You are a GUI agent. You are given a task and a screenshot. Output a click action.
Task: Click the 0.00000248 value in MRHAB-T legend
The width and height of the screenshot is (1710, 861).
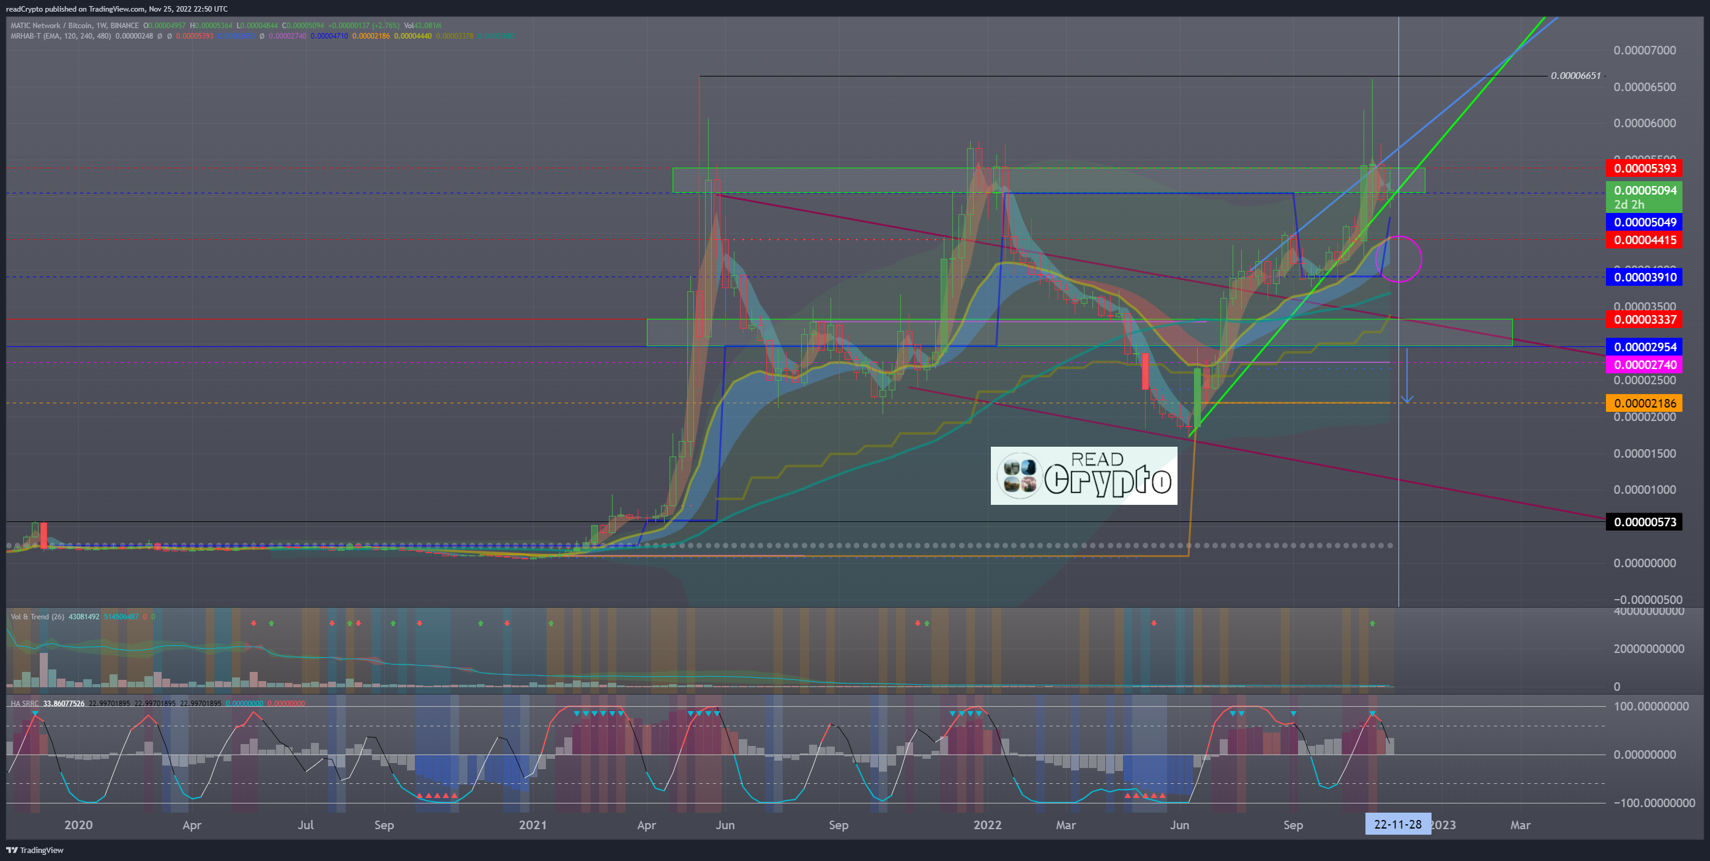(134, 36)
